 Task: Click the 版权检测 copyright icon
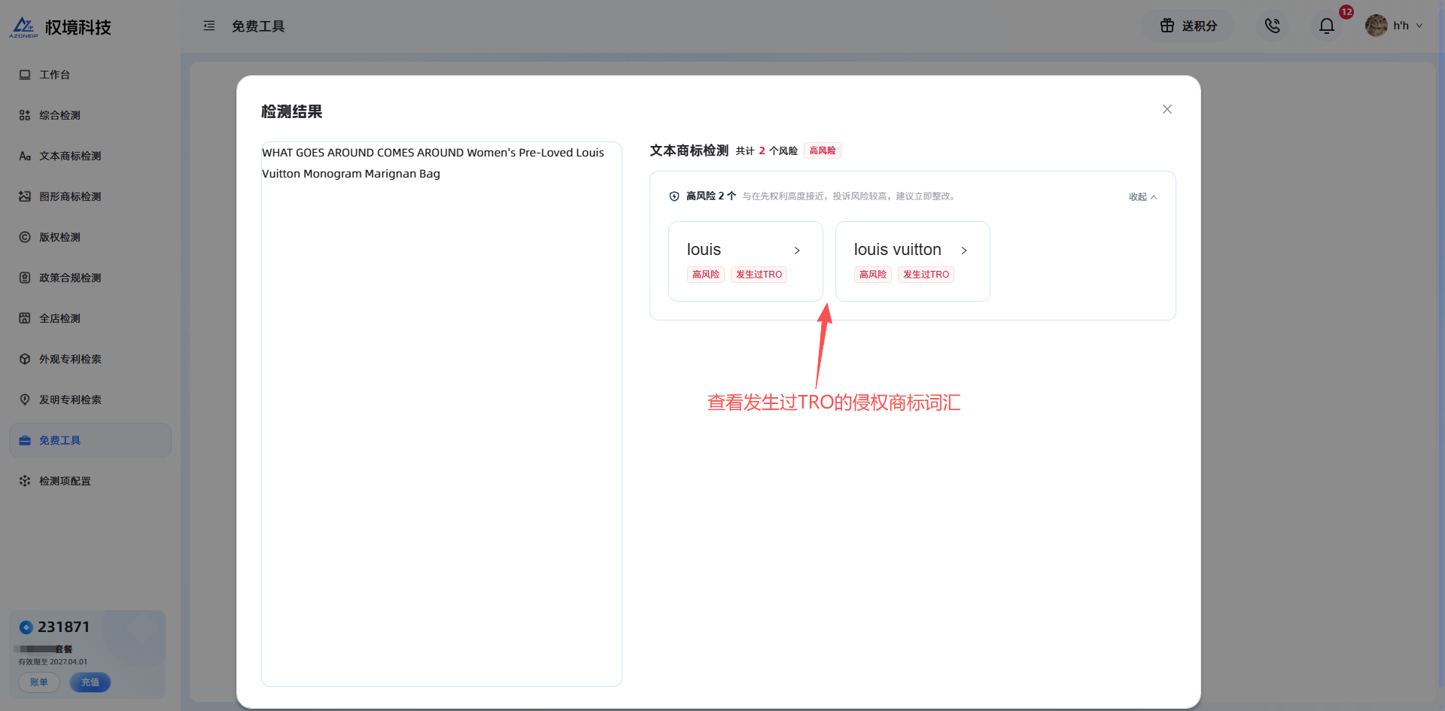pos(25,237)
